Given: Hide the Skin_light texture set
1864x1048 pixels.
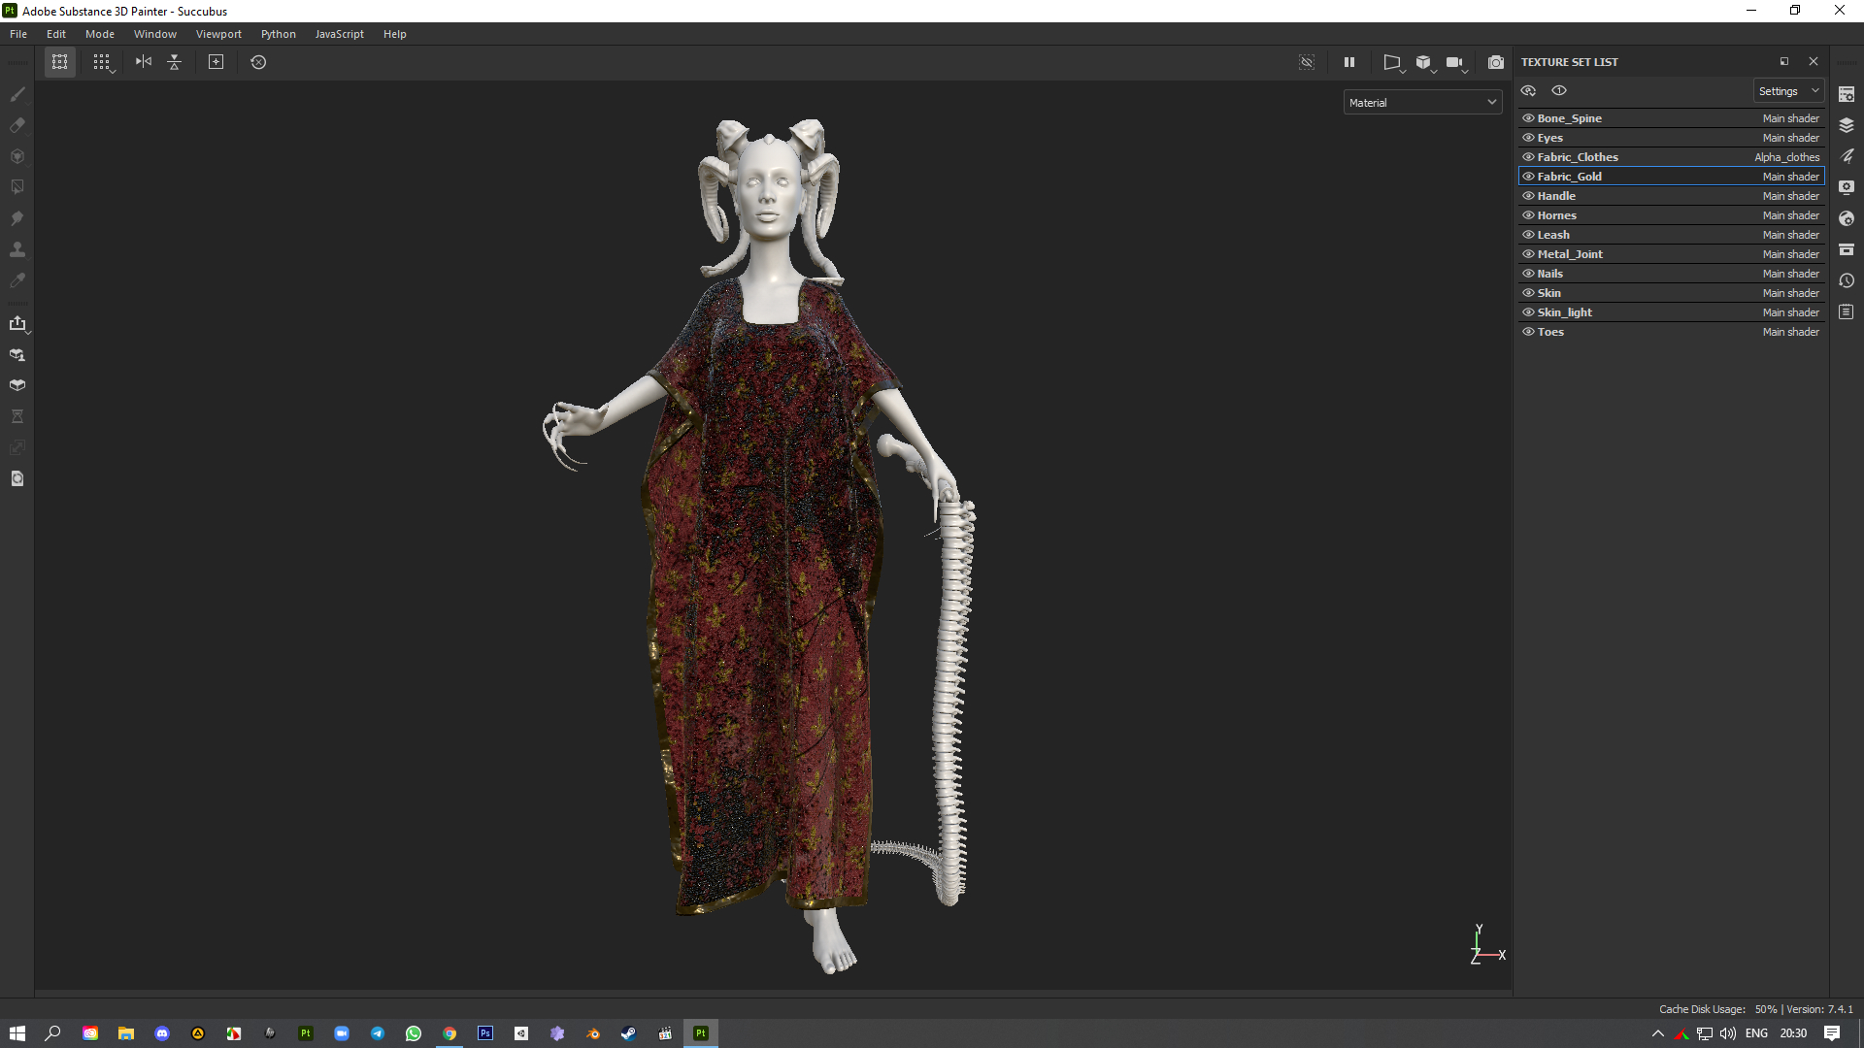Looking at the screenshot, I should click(1528, 312).
